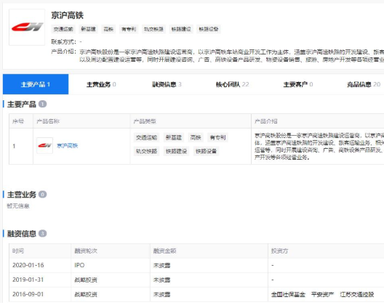Click the 高铁 tag in product type cell
This screenshot has width=384, height=305.
coord(196,138)
